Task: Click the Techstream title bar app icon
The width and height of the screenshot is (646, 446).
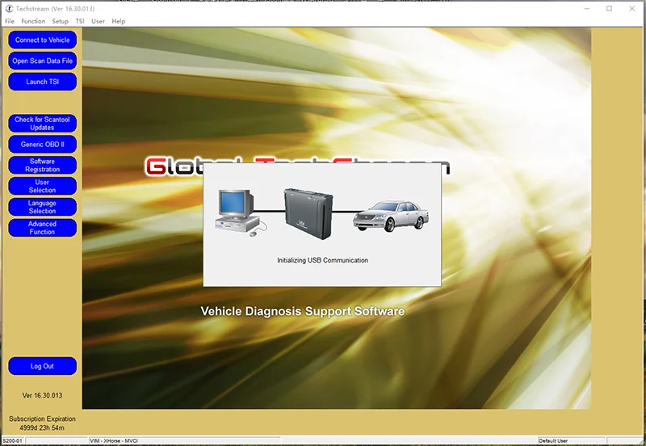Action: pyautogui.click(x=9, y=9)
